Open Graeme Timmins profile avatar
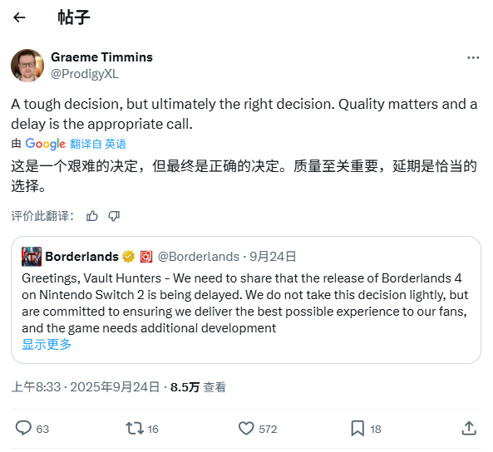 pos(27,66)
